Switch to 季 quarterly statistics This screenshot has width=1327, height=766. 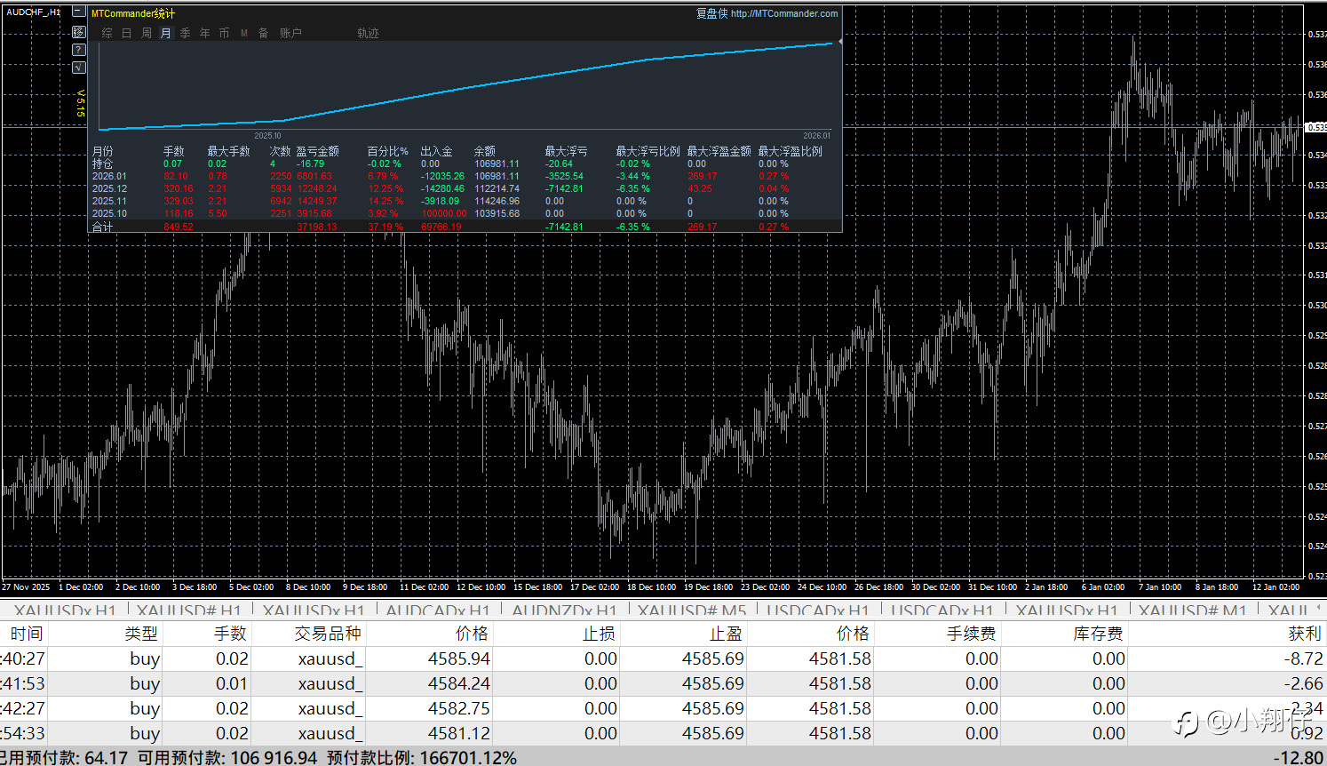pos(185,33)
